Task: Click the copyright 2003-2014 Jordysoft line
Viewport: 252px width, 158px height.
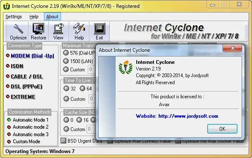Action: pos(172,75)
